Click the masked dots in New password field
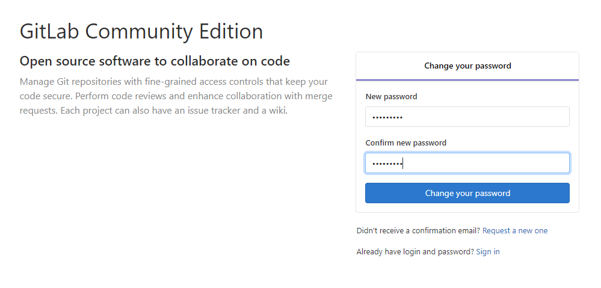 tap(387, 117)
